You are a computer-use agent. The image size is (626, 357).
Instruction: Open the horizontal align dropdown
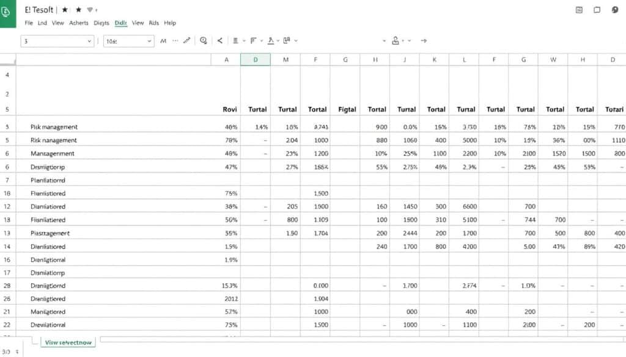click(x=244, y=41)
